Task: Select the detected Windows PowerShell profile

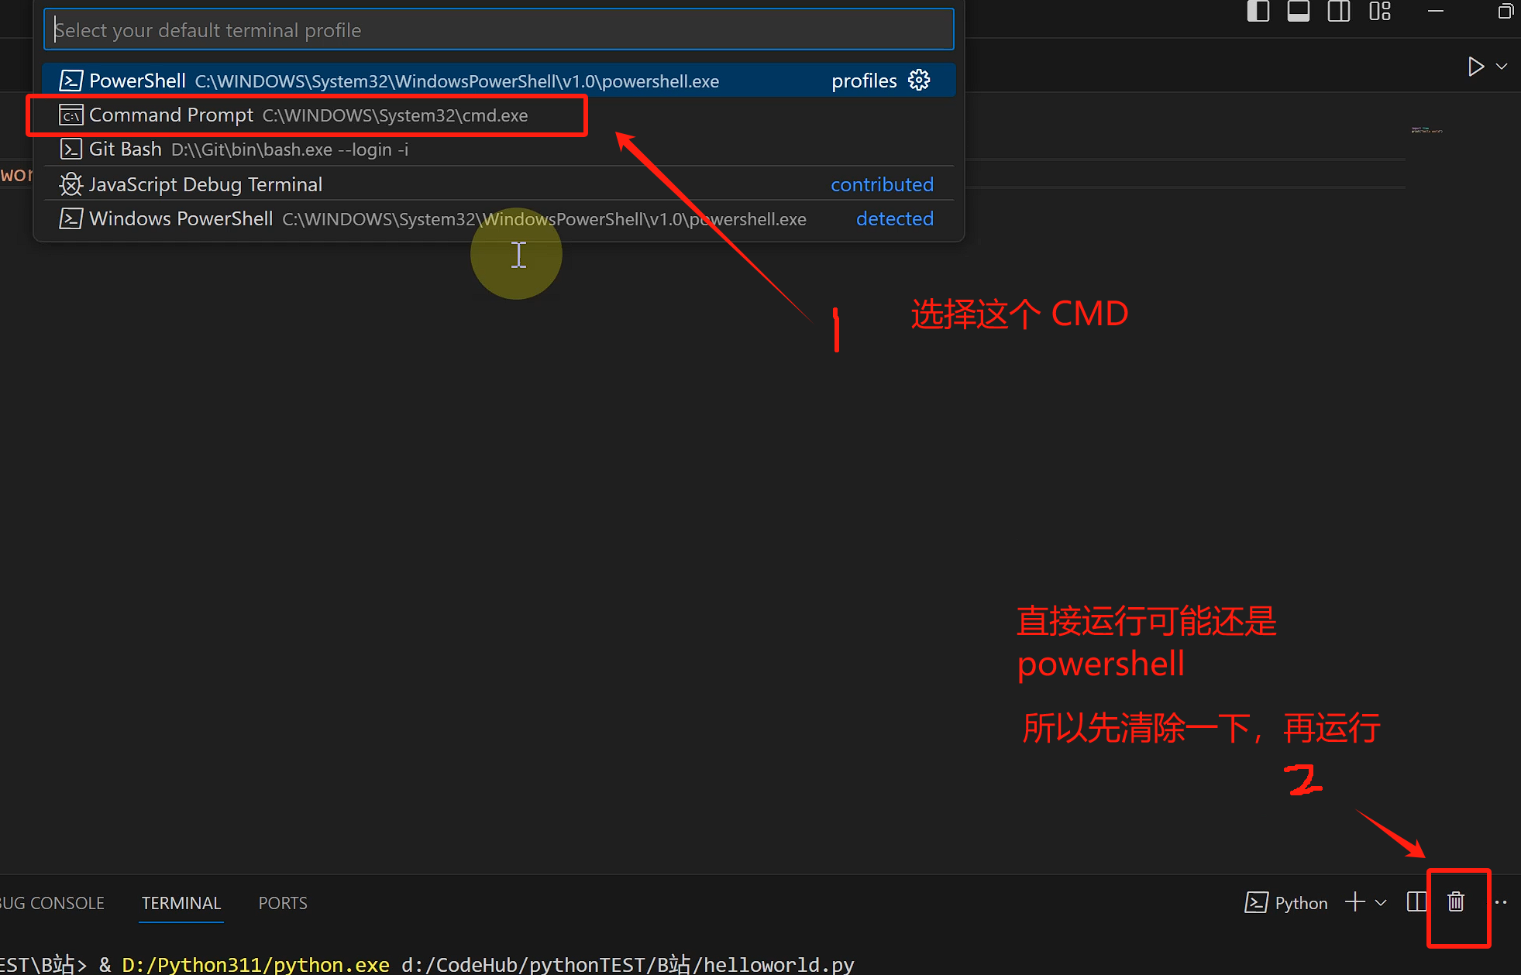Action: tap(498, 219)
